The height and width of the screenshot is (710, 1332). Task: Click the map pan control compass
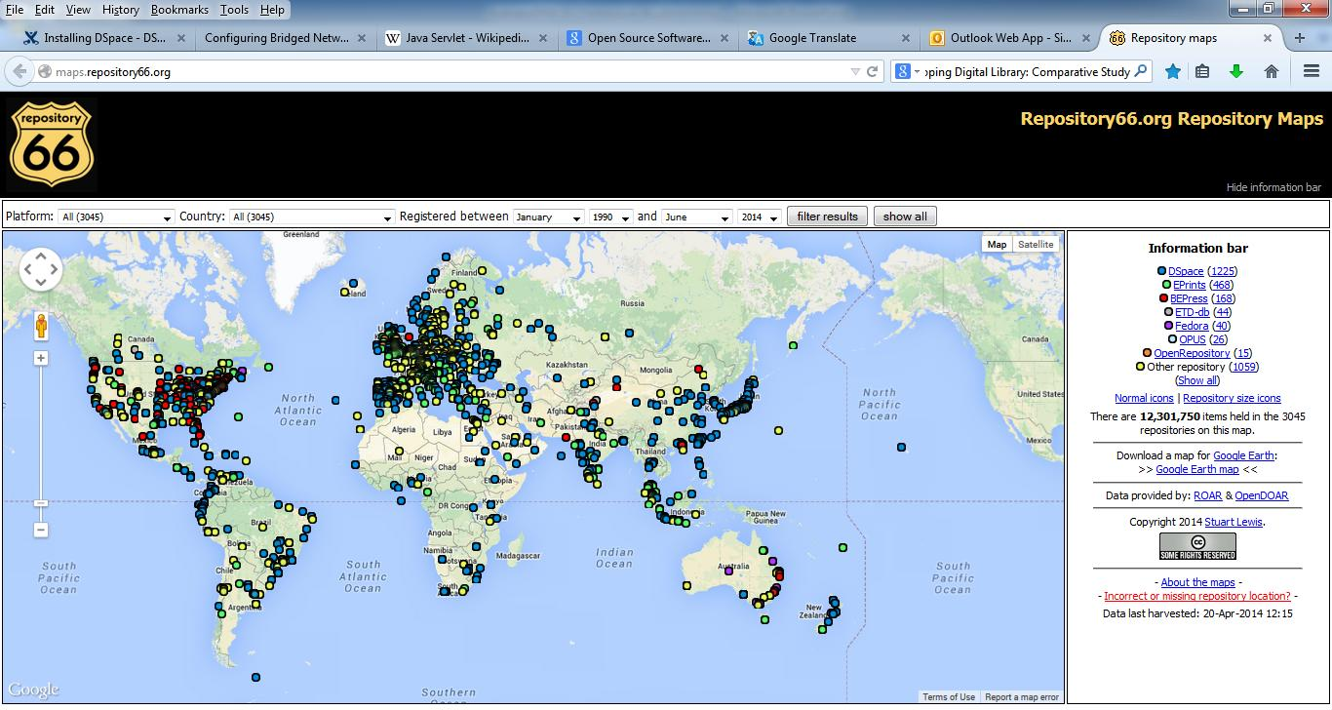click(x=41, y=269)
